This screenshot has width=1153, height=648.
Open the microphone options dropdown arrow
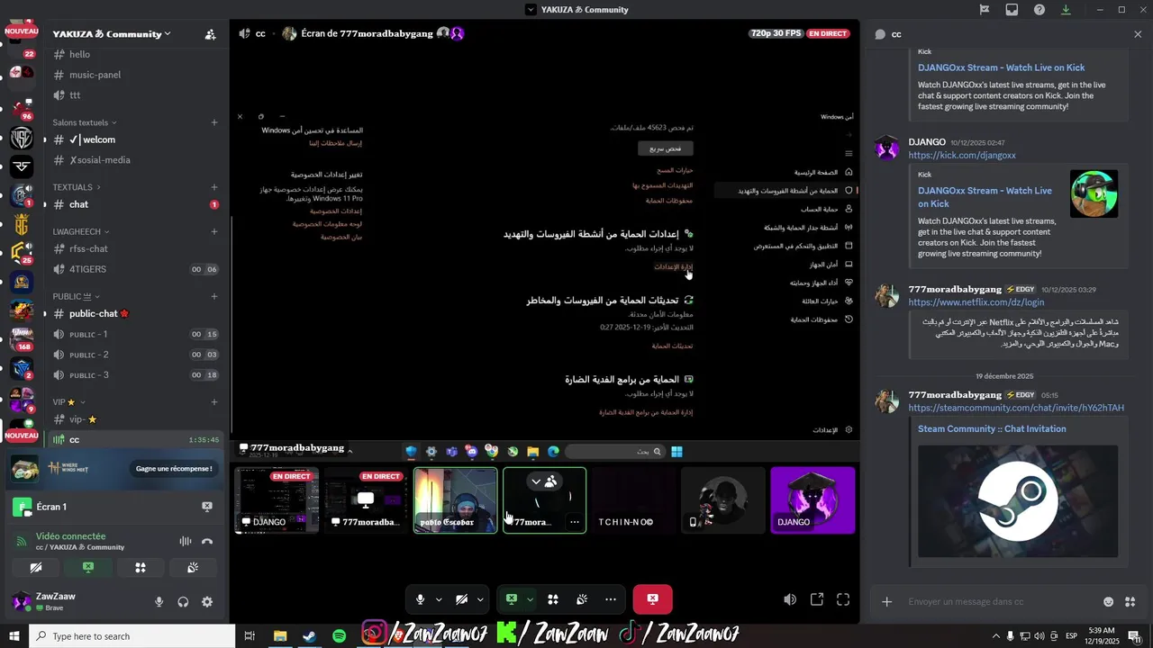pyautogui.click(x=439, y=599)
